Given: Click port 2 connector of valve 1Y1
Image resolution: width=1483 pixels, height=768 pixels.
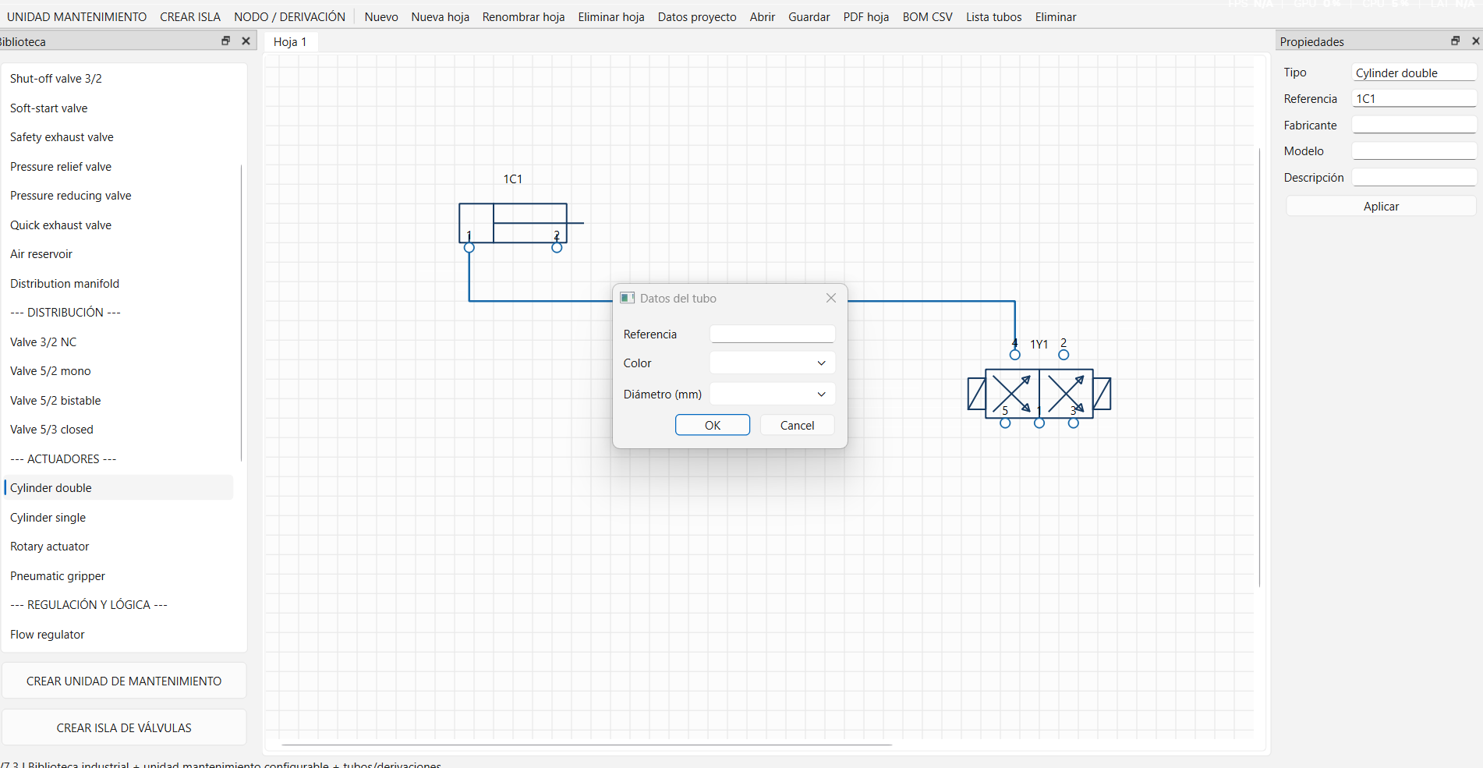Looking at the screenshot, I should click(1064, 355).
